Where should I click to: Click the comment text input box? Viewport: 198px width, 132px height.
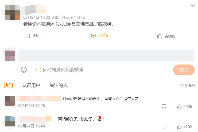[x=106, y=55]
